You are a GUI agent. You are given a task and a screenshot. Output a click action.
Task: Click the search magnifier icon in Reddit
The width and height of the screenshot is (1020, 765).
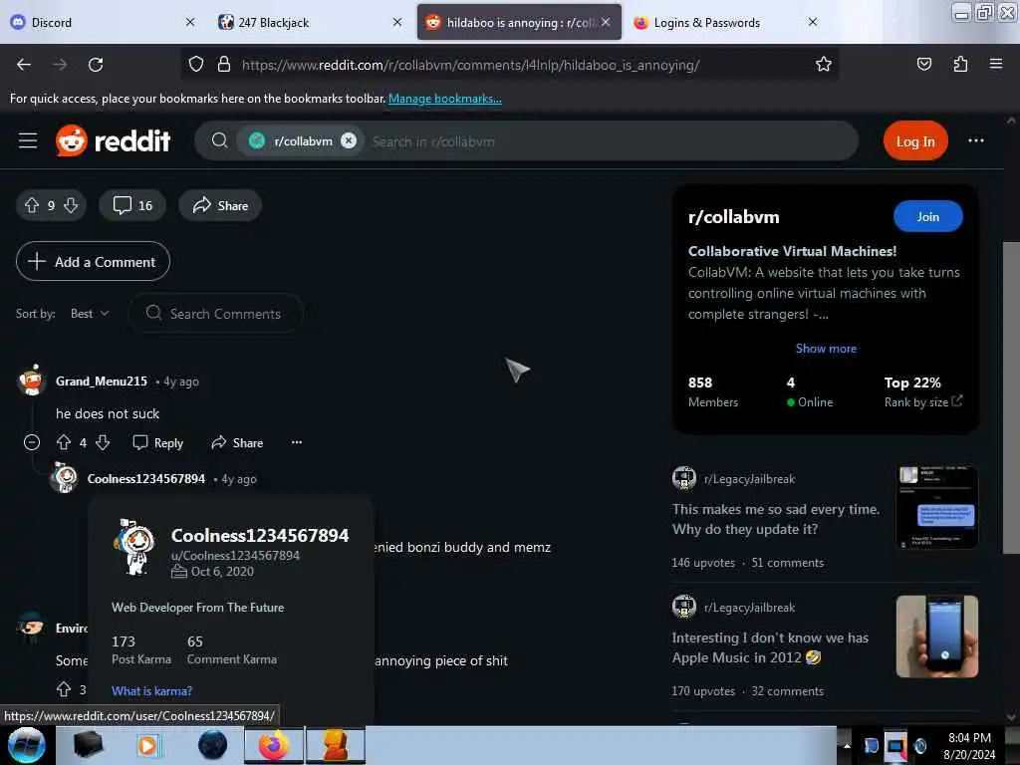(220, 140)
